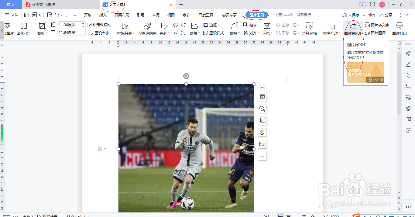This screenshot has height=217, width=415.
Task: Click the 重设样式 reset style button
Action: 214,33
